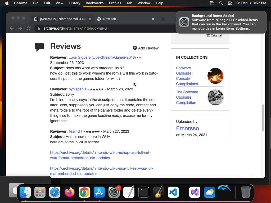
Task: Open TextEdit from the dock
Action: (129, 192)
